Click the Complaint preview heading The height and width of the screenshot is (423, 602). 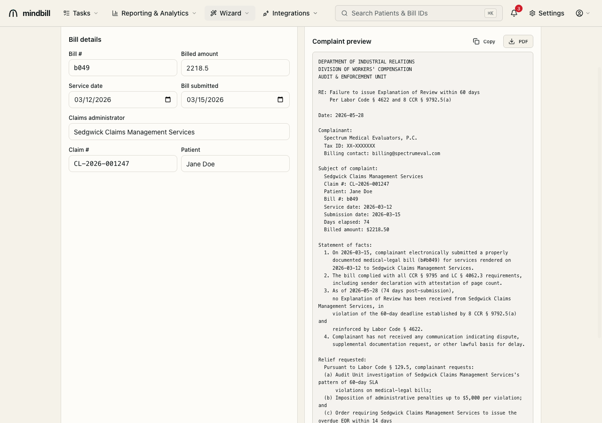342,41
